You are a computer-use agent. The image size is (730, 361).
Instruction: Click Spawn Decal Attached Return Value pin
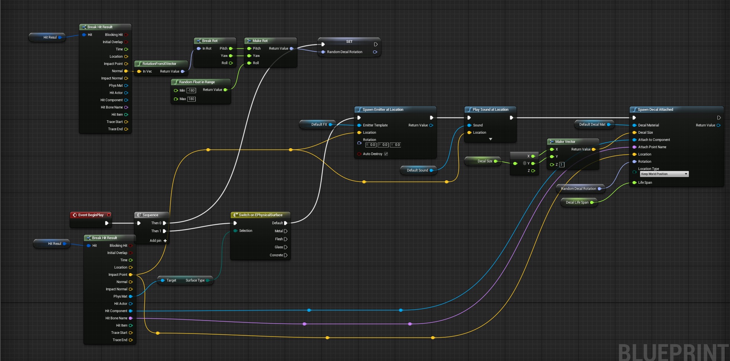719,125
